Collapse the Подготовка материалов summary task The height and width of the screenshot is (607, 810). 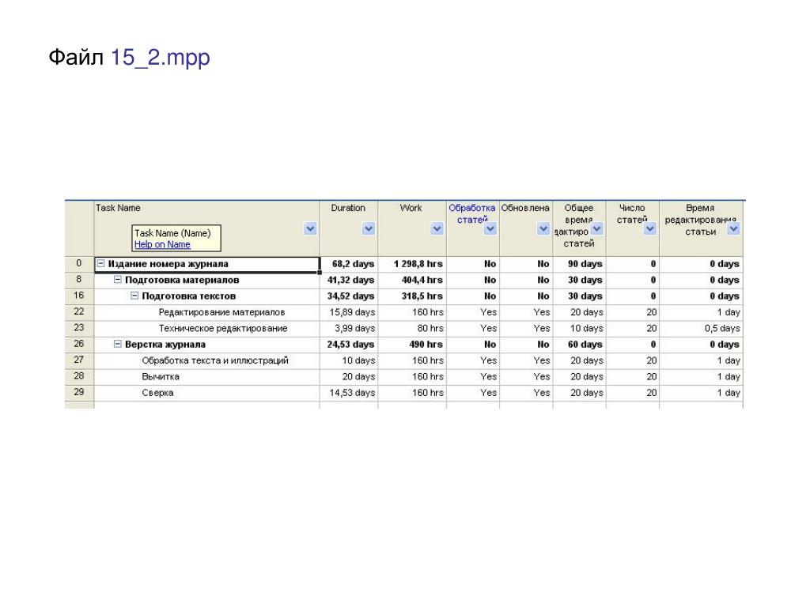coord(118,279)
